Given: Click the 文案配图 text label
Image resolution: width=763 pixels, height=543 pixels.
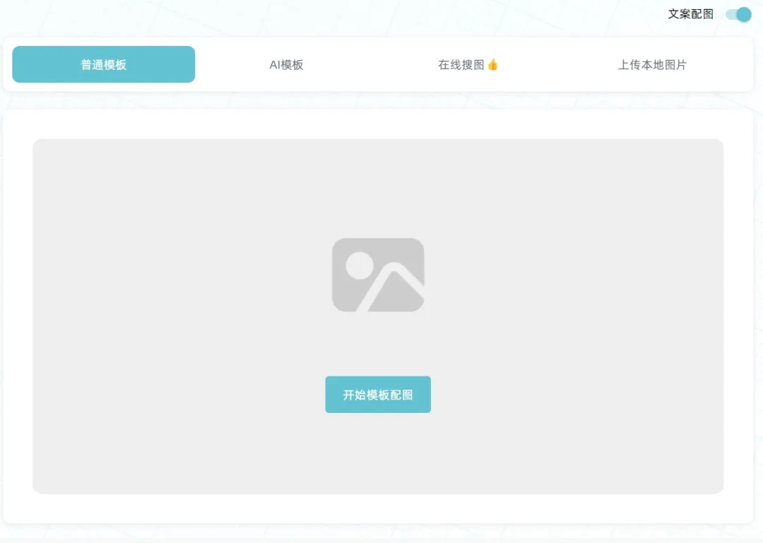Looking at the screenshot, I should point(690,13).
